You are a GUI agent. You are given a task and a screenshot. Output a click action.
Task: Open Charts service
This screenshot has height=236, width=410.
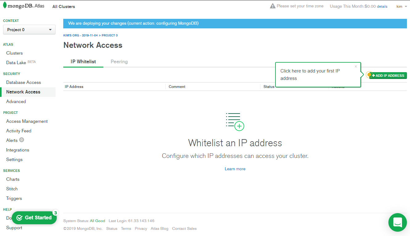point(13,179)
